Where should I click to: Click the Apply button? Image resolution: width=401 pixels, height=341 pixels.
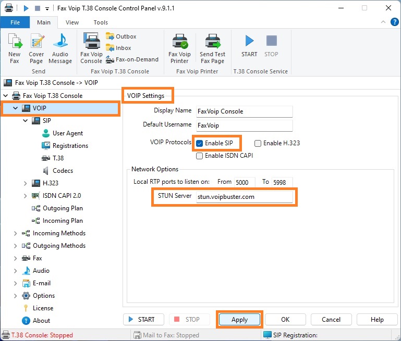click(x=240, y=320)
